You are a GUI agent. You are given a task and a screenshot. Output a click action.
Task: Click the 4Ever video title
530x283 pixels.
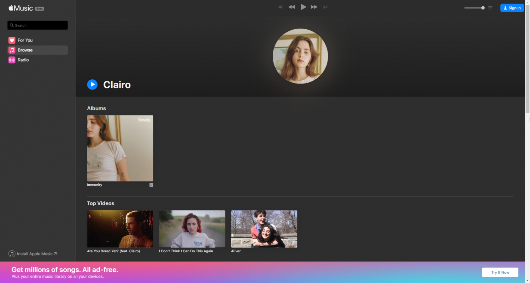[236, 251]
